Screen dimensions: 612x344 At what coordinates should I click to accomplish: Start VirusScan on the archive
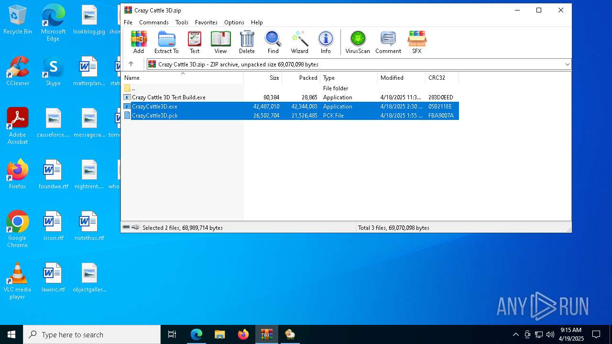(358, 42)
